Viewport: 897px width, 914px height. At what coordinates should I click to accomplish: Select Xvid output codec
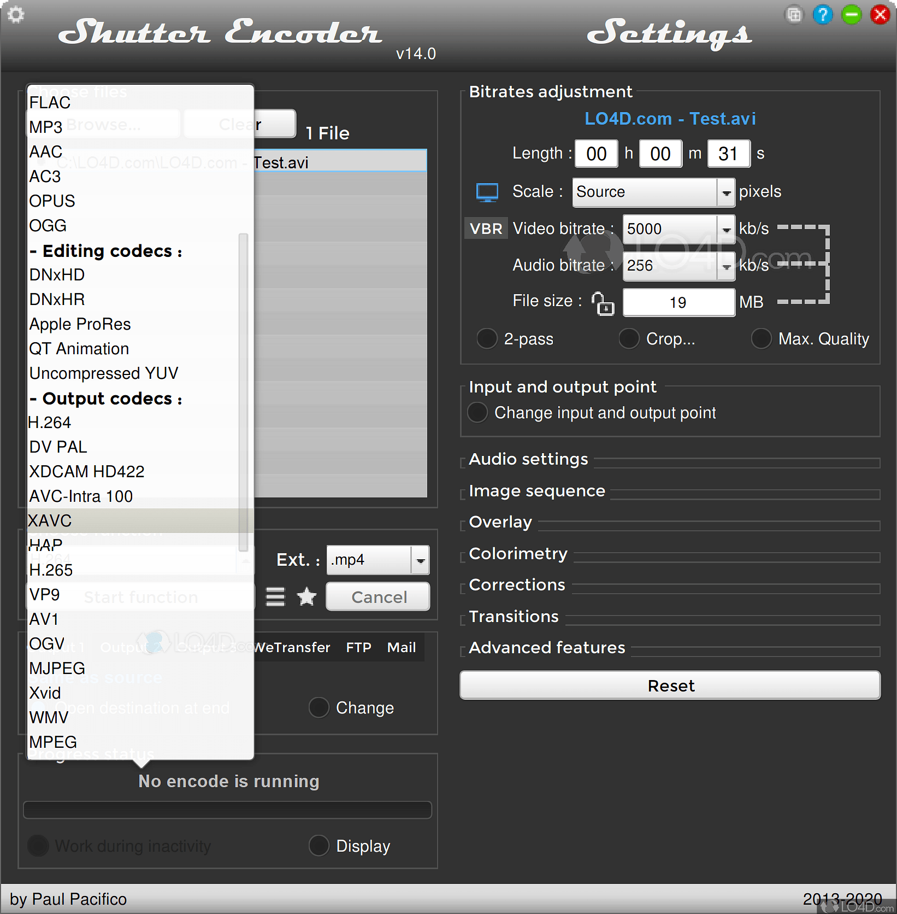pos(140,693)
